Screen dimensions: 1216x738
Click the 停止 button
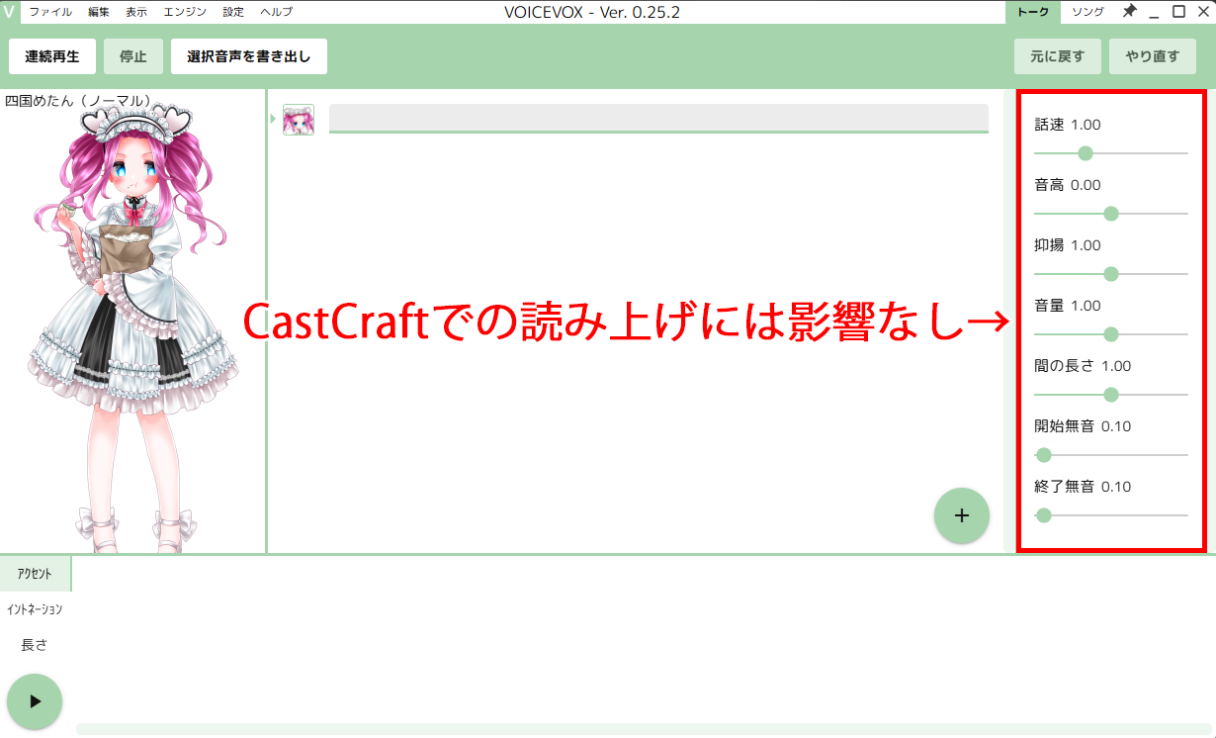pos(133,56)
